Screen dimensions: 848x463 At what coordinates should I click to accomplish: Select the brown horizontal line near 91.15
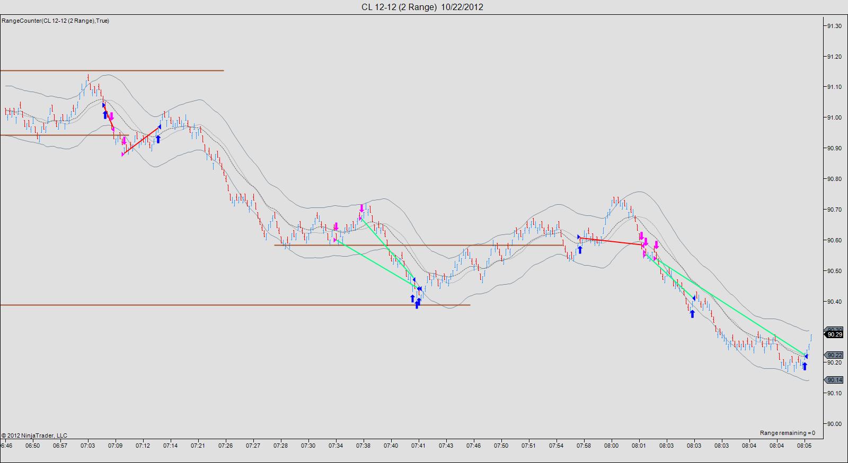pos(112,70)
